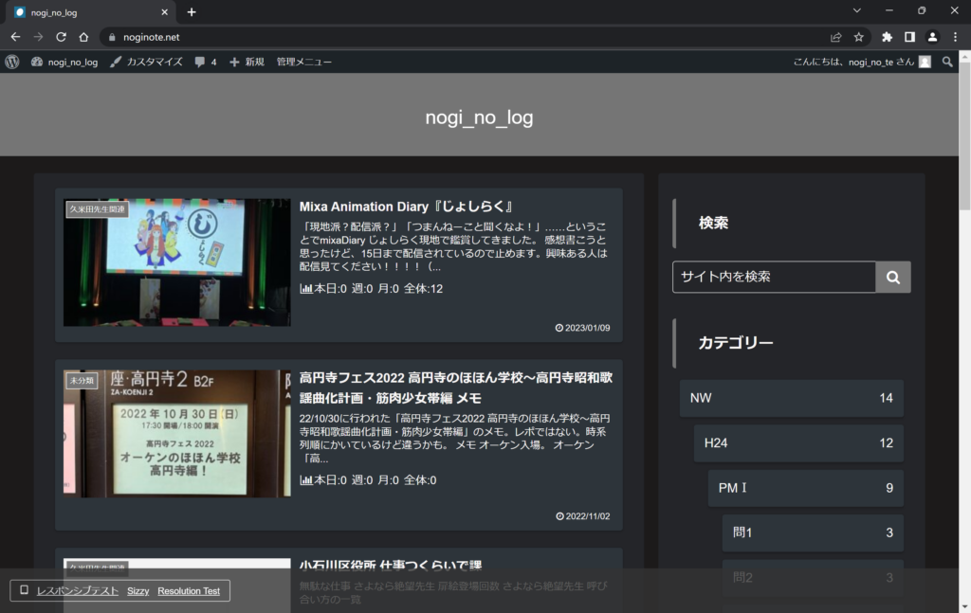This screenshot has width=971, height=613.
Task: Bookmark this page with star icon
Action: coord(858,37)
